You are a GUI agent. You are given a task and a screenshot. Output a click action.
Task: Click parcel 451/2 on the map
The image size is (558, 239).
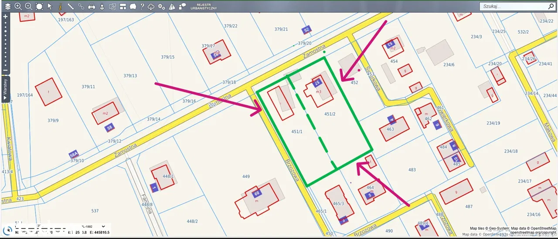click(330, 114)
